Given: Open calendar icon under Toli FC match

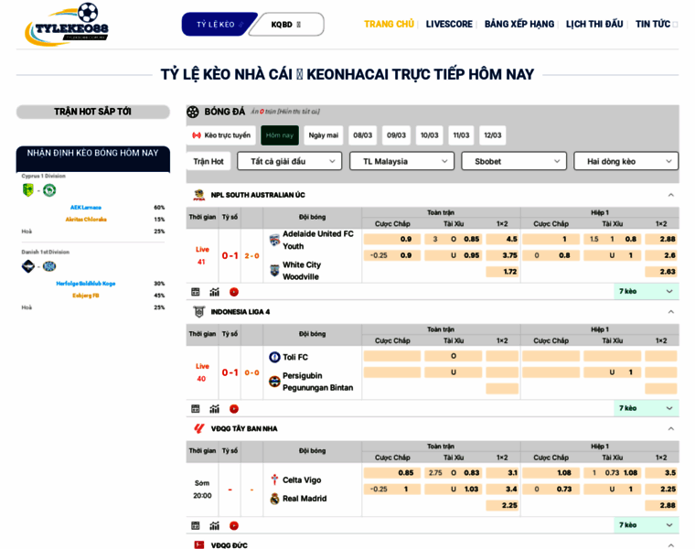Looking at the screenshot, I should [195, 409].
